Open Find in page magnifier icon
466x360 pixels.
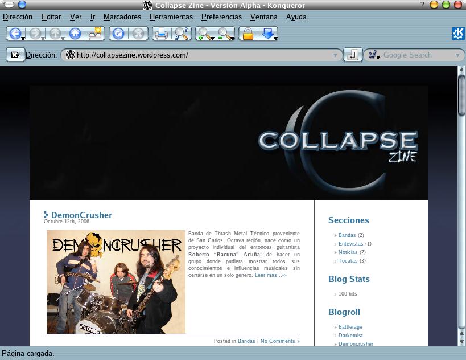coord(182,33)
